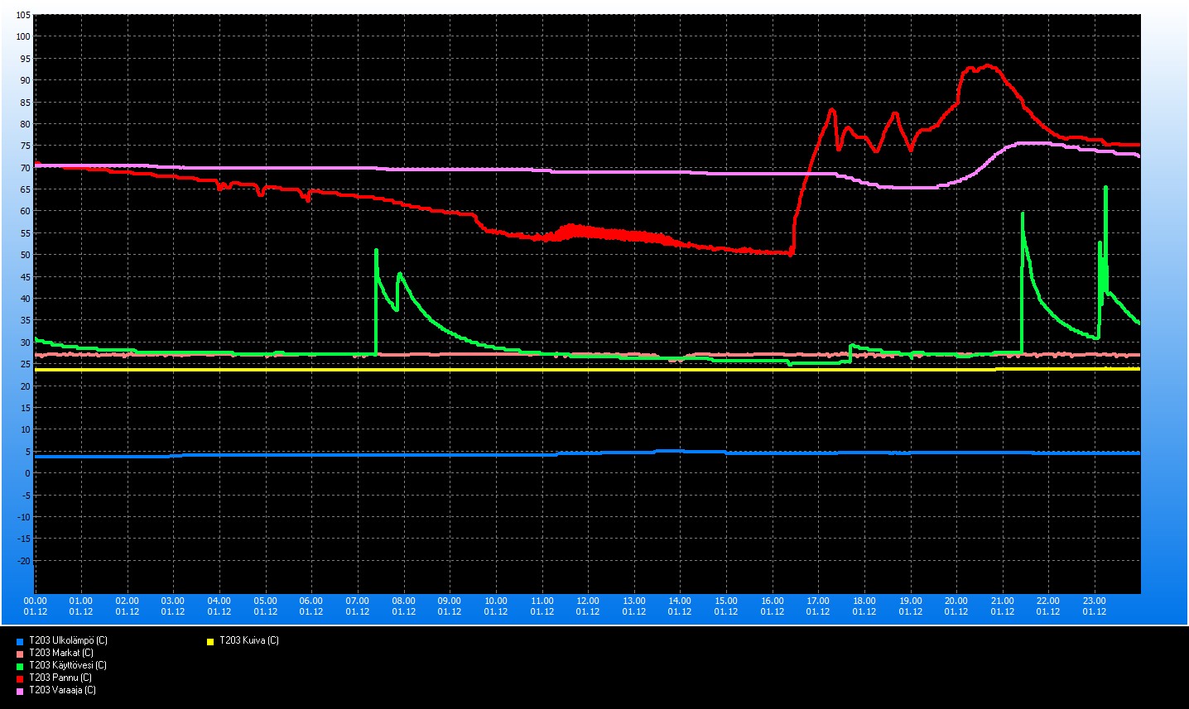Click the 100 value on the temperature axis
The width and height of the screenshot is (1189, 709).
22,36
